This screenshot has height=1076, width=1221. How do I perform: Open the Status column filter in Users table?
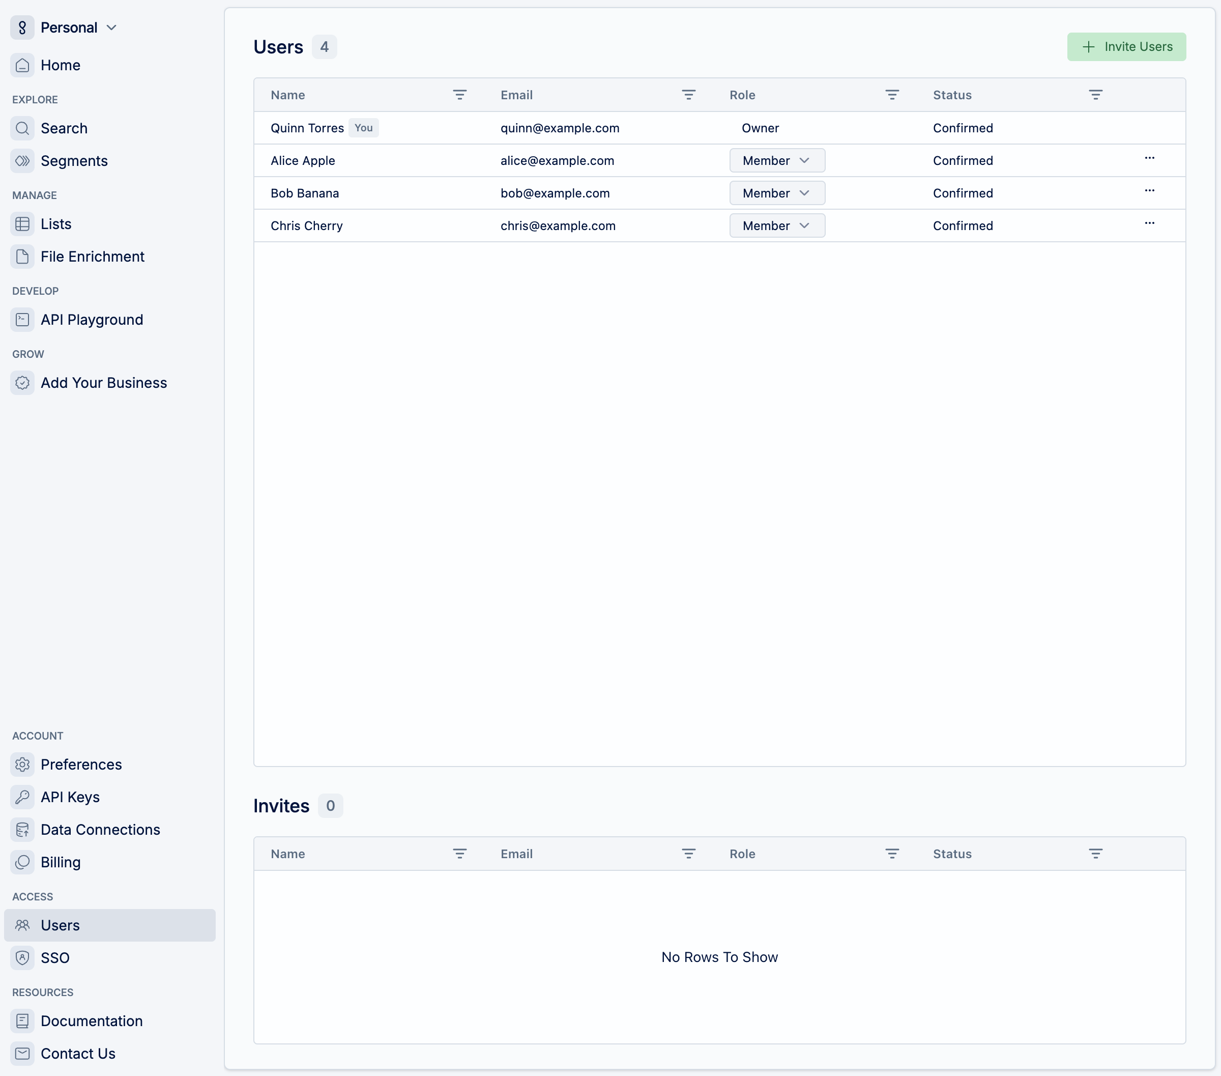coord(1095,95)
